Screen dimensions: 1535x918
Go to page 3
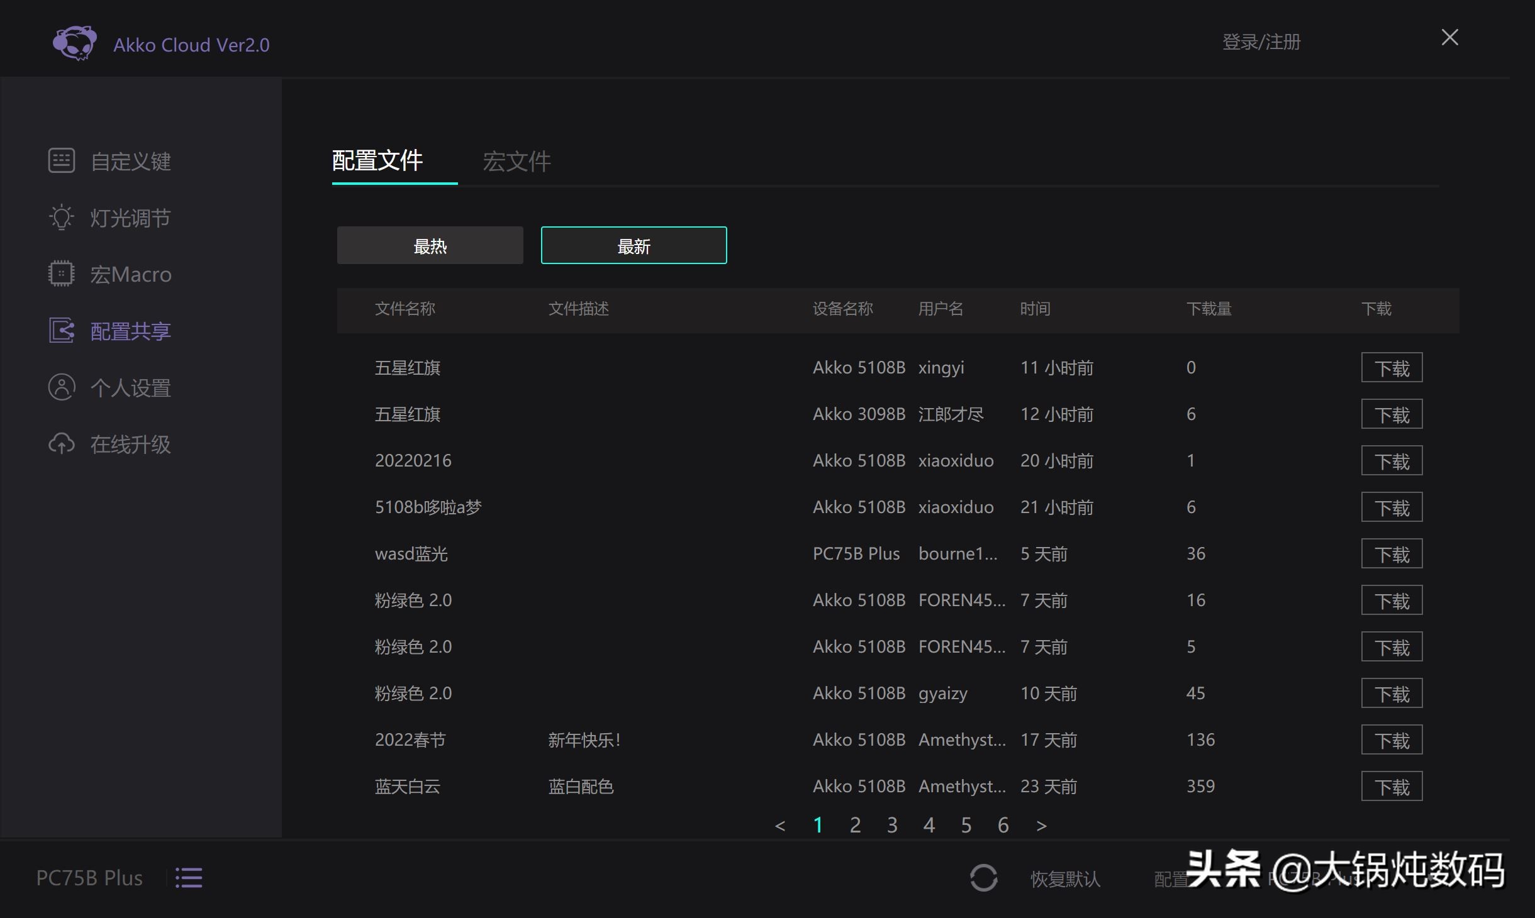[x=892, y=825]
